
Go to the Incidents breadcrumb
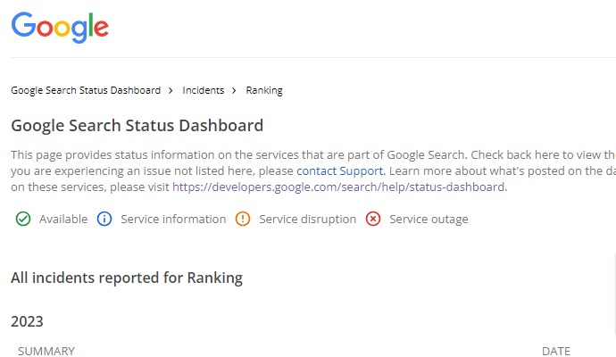coord(204,90)
